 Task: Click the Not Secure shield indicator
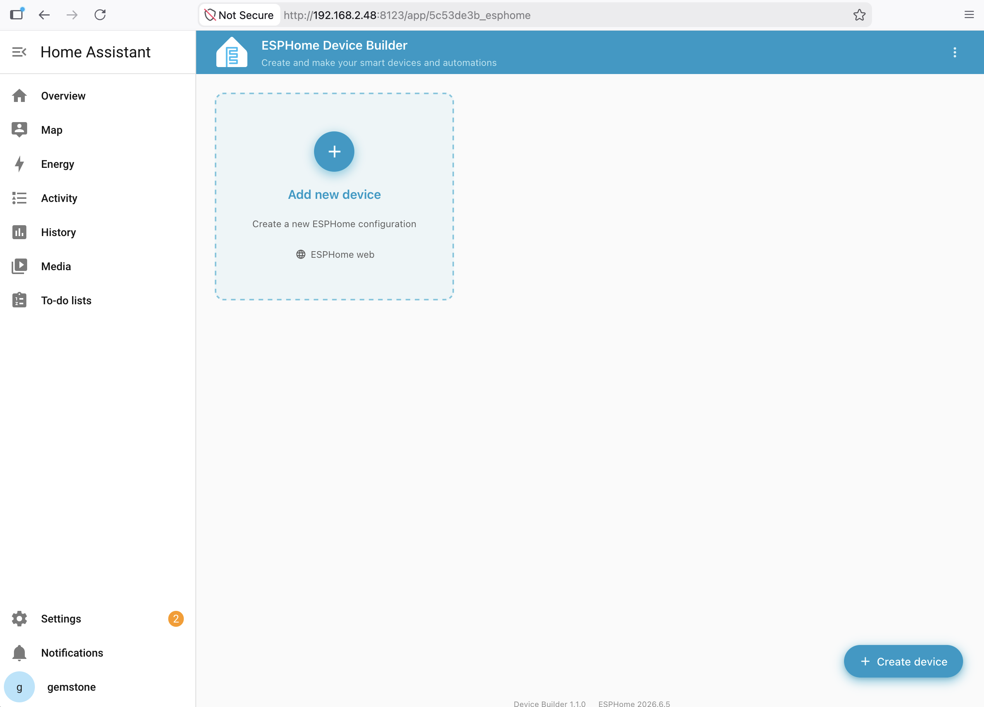(x=239, y=15)
